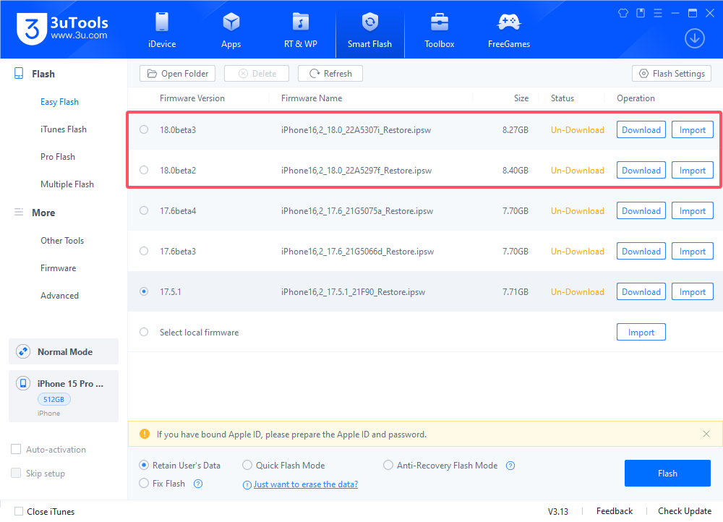Dismiss the Apple ID warning banner

click(706, 434)
